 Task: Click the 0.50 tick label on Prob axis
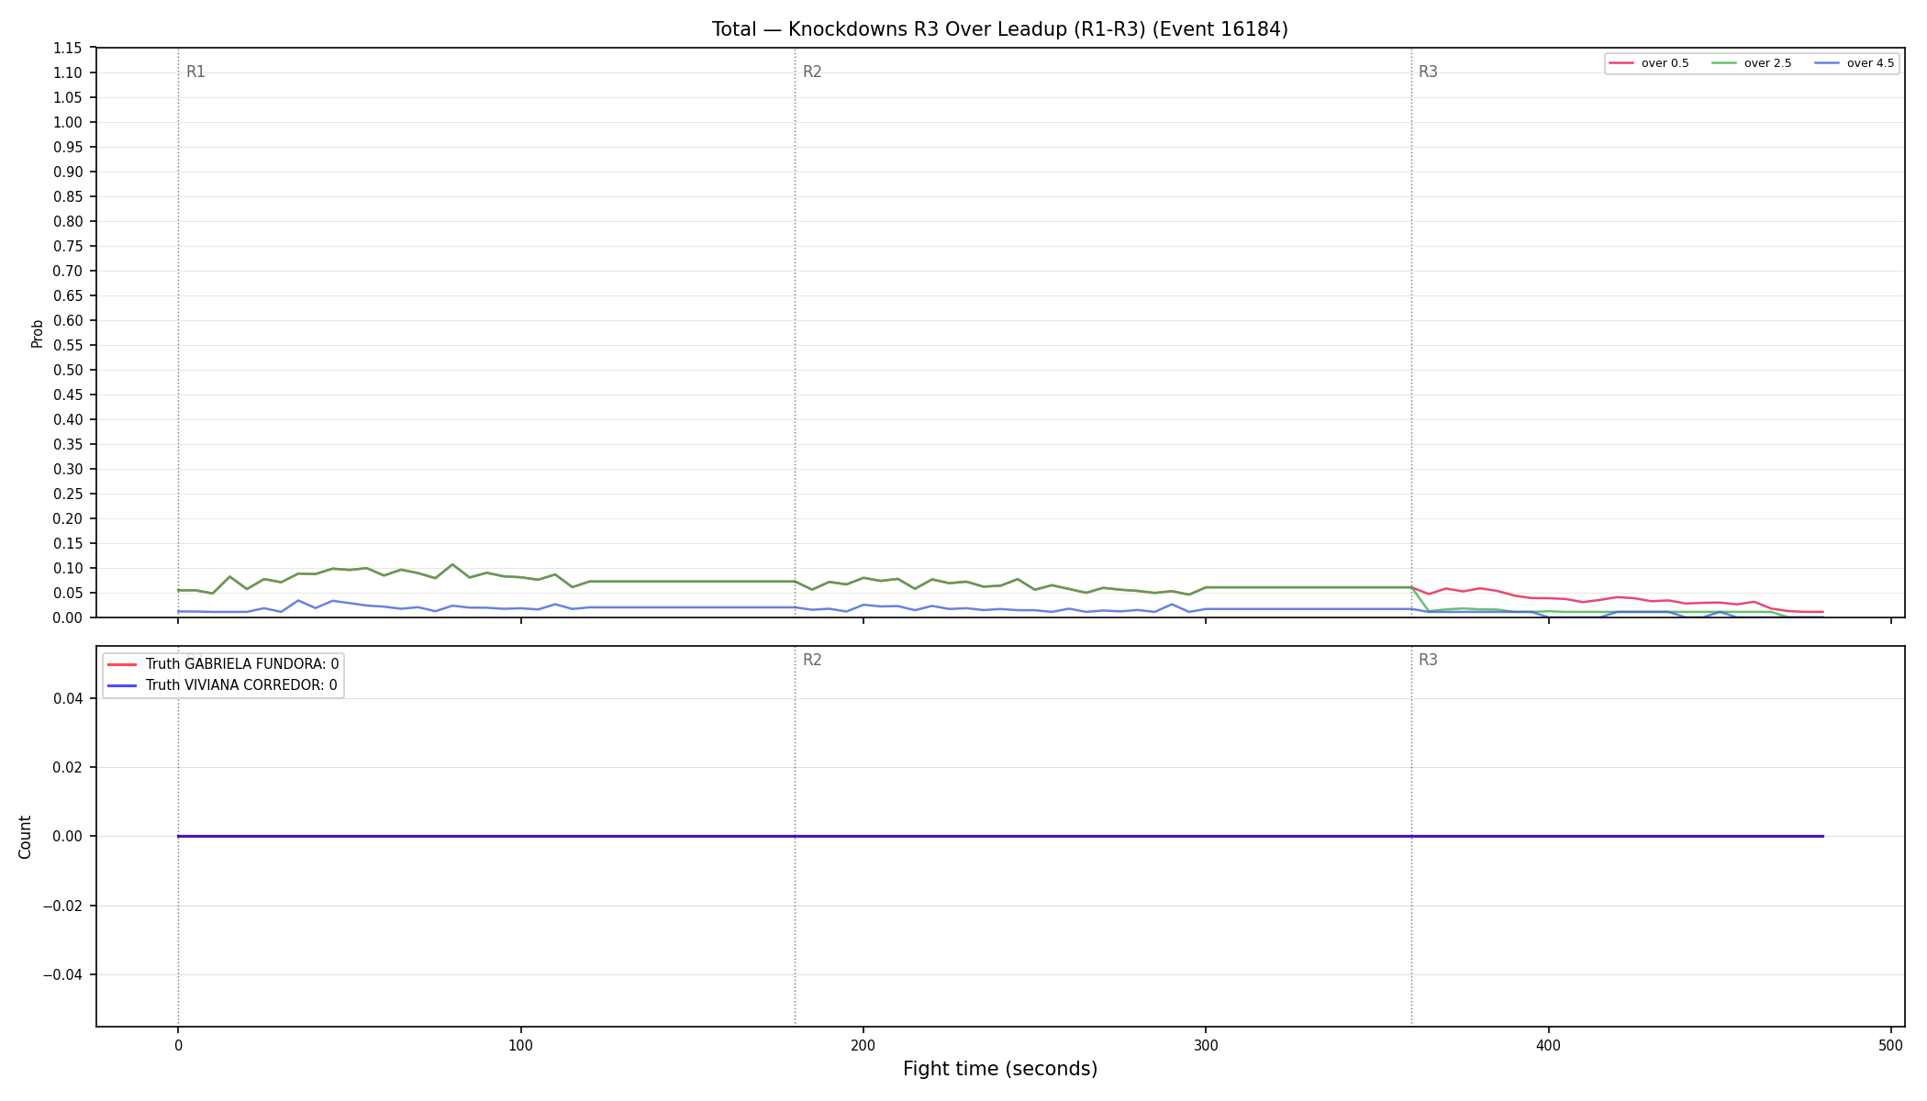click(x=70, y=371)
